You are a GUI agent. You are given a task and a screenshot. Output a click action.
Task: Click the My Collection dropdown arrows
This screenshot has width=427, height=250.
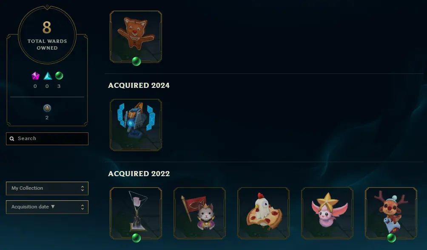pos(83,188)
